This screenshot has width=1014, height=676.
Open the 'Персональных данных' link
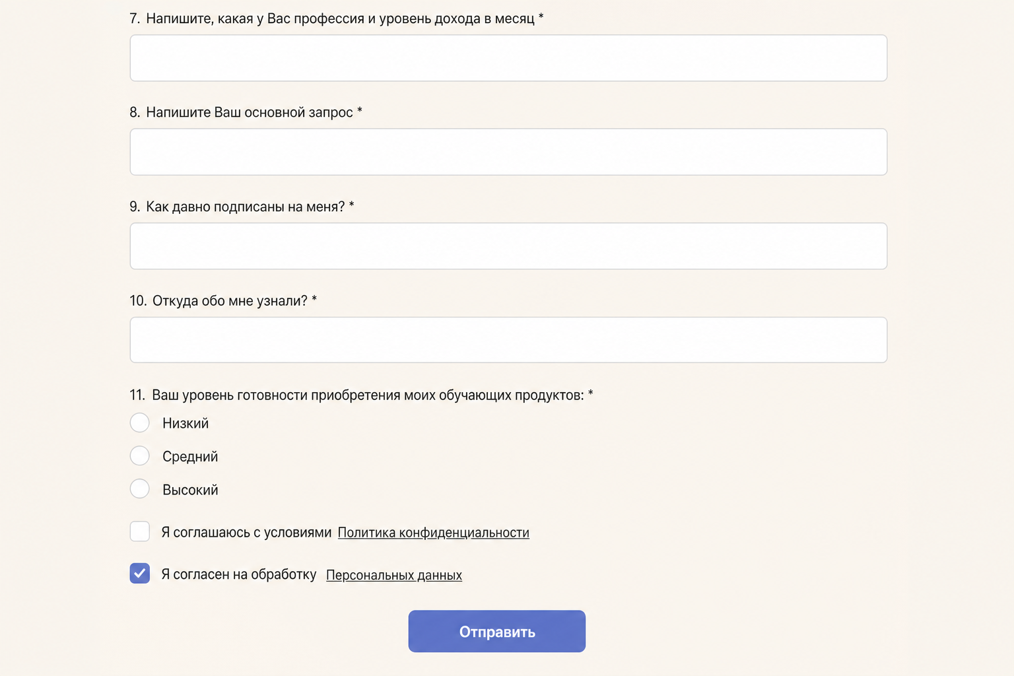pos(394,575)
